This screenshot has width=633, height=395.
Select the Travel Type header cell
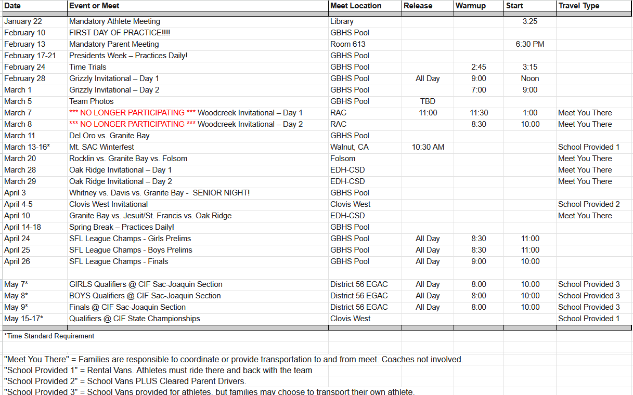[578, 6]
